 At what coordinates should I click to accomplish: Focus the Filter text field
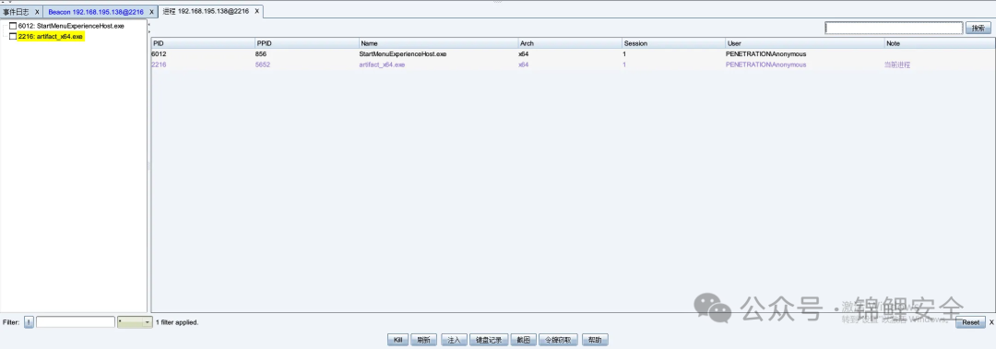(x=76, y=322)
